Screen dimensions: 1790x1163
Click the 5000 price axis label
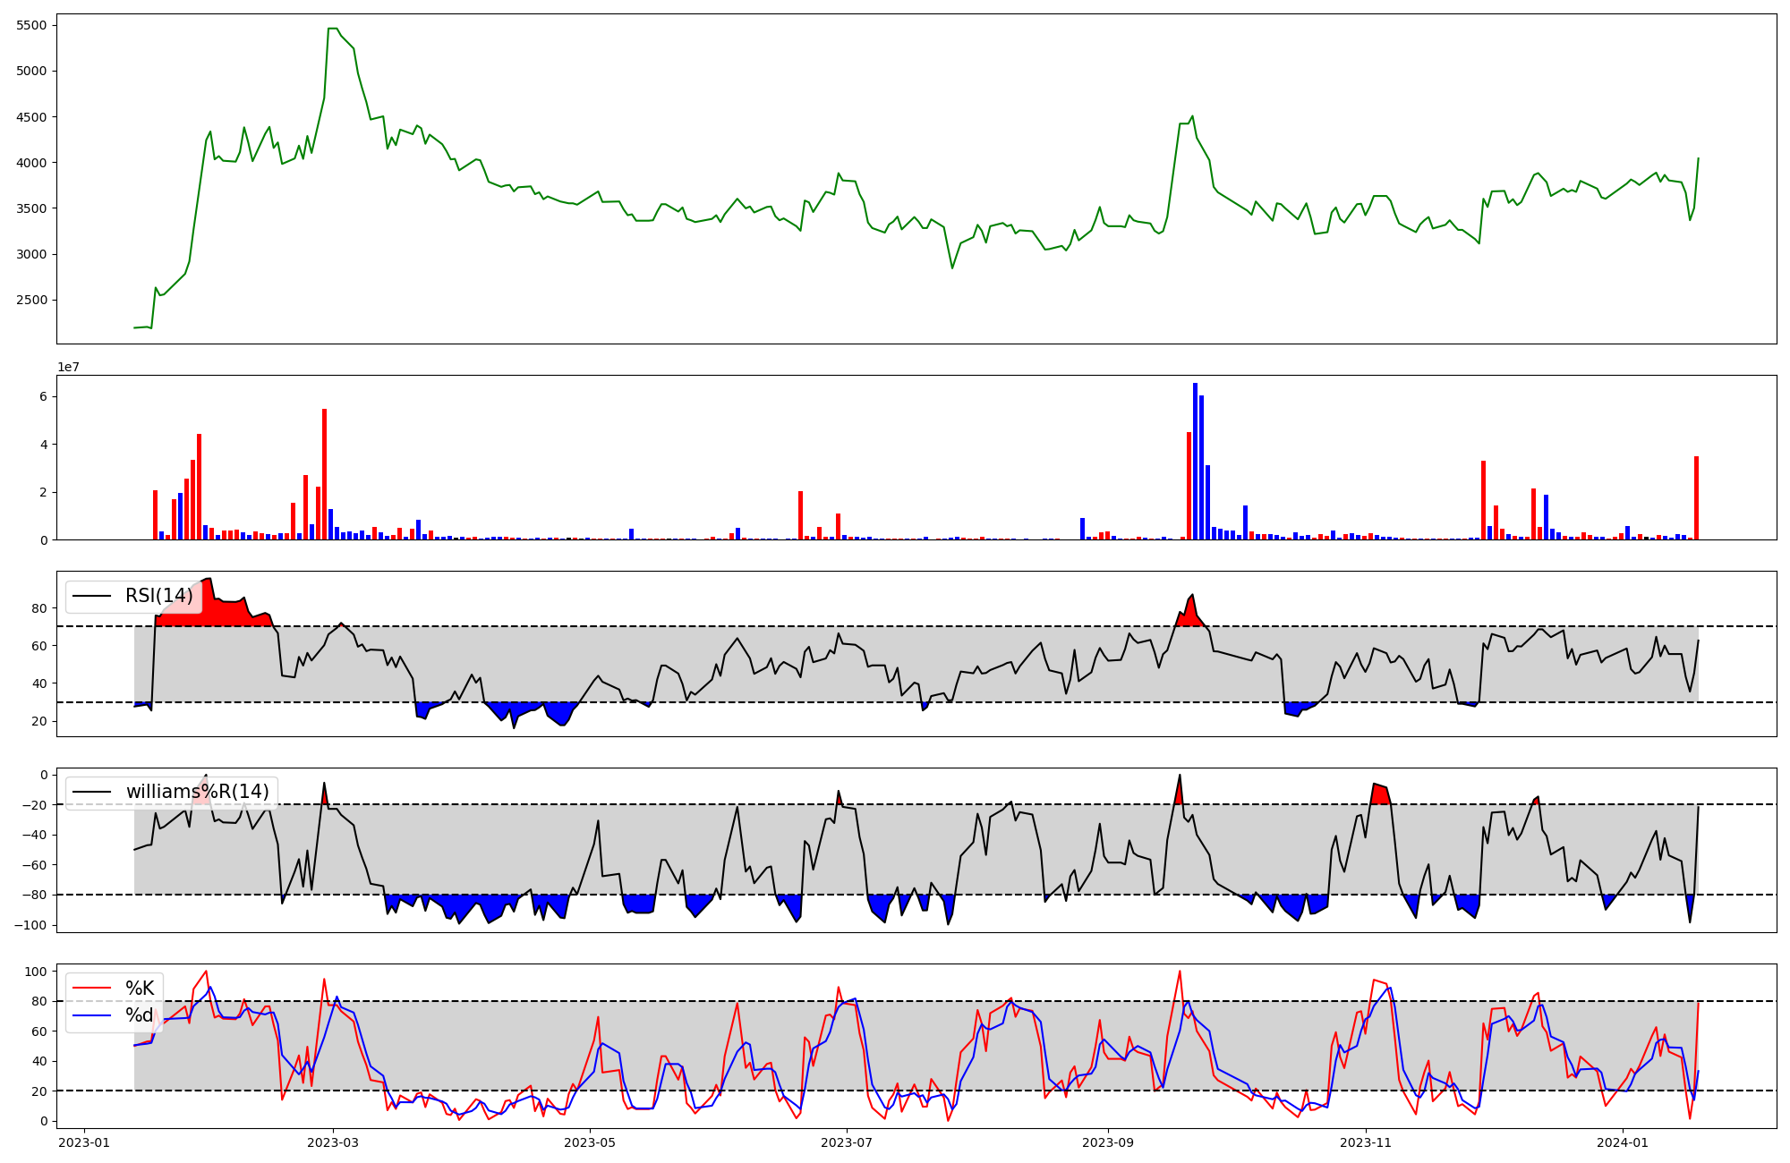click(32, 71)
